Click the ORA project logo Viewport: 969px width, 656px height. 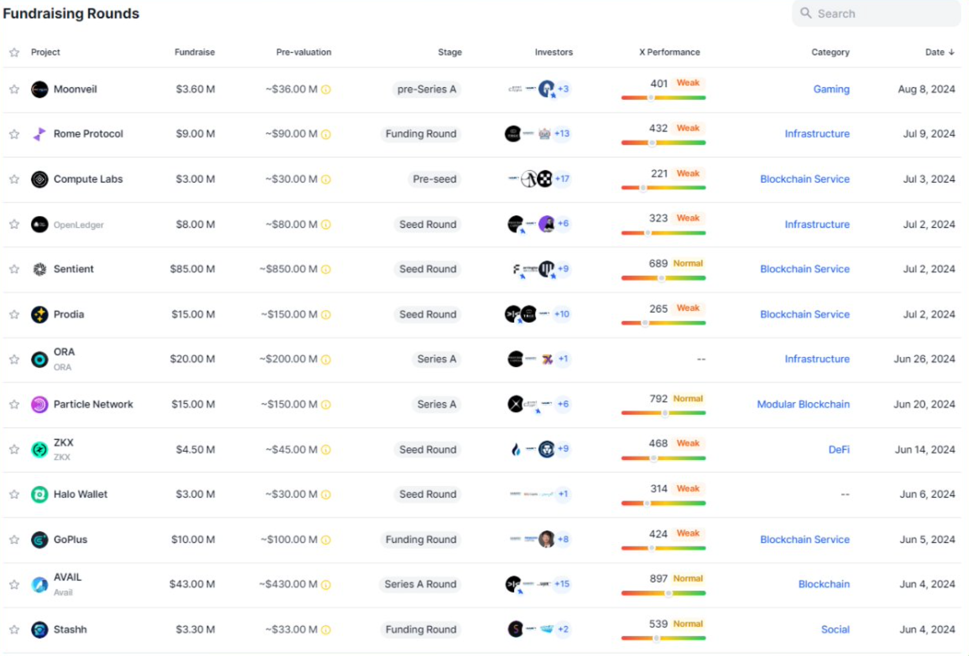[39, 359]
